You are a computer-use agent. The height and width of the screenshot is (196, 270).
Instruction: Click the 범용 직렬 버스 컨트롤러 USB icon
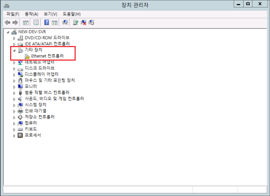(20, 93)
